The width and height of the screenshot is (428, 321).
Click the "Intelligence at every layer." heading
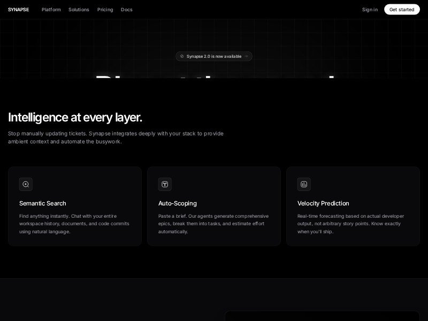pos(75,117)
